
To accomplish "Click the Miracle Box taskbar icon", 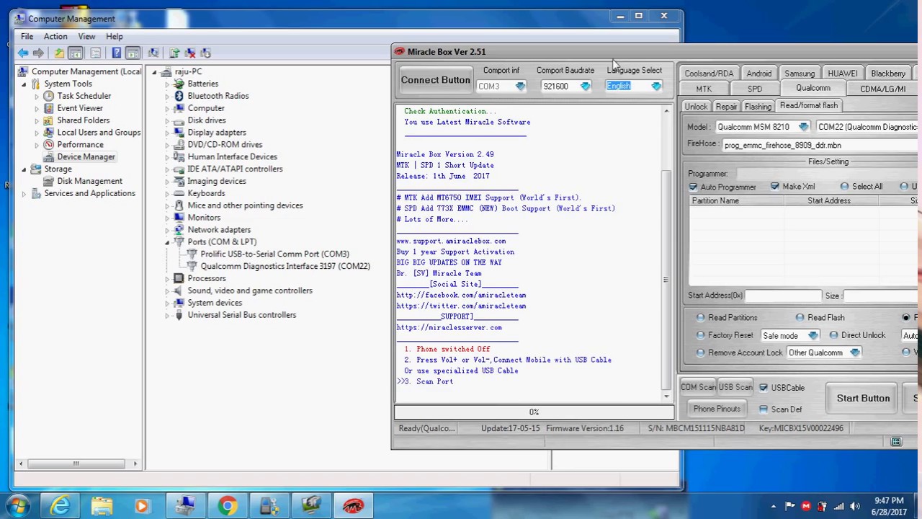I will point(353,506).
